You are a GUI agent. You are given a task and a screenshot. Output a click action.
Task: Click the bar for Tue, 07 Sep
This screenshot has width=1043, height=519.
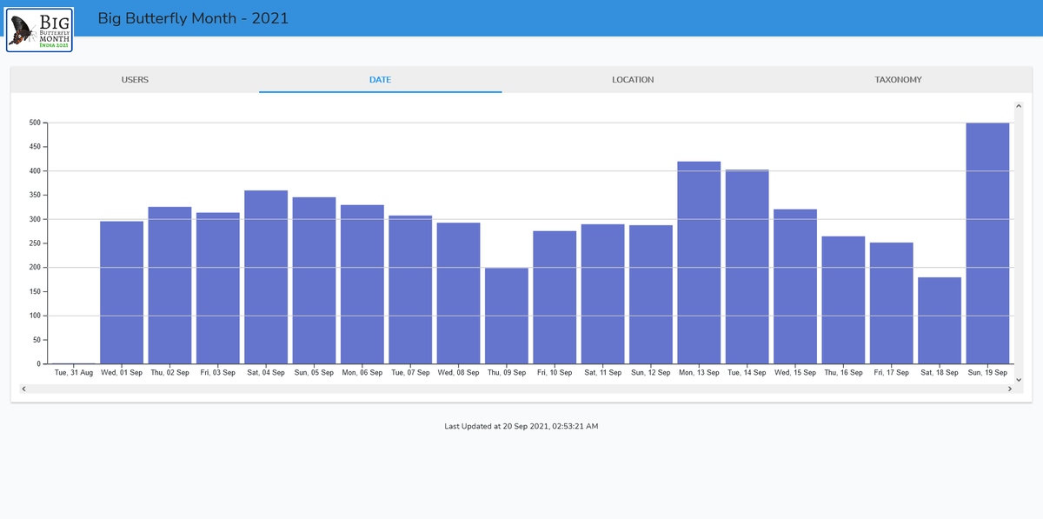pyautogui.click(x=410, y=289)
